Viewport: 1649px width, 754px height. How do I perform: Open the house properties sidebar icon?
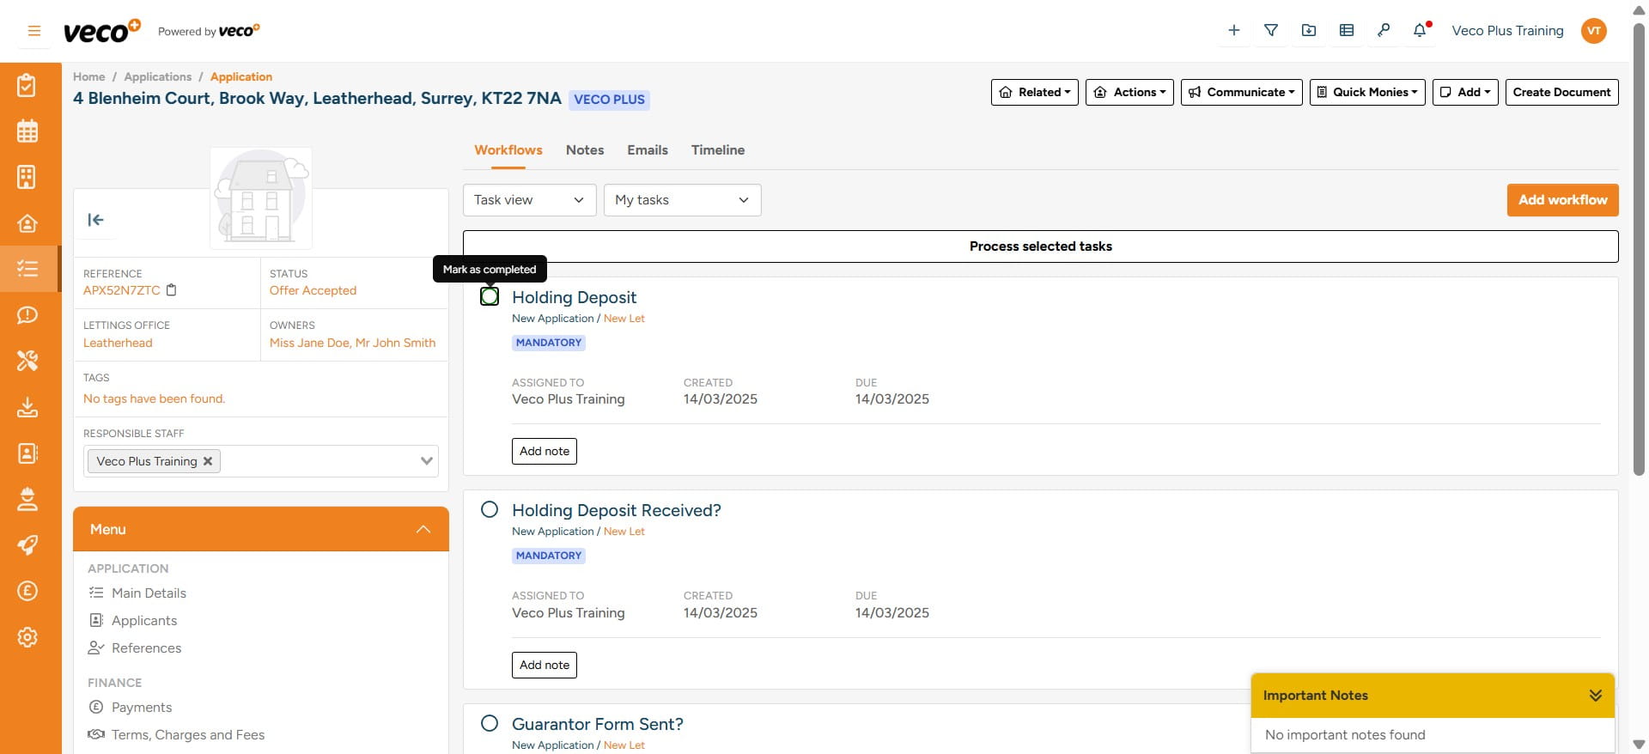(27, 223)
